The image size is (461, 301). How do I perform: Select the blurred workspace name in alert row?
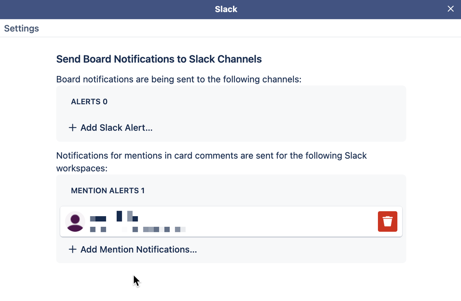(x=114, y=217)
